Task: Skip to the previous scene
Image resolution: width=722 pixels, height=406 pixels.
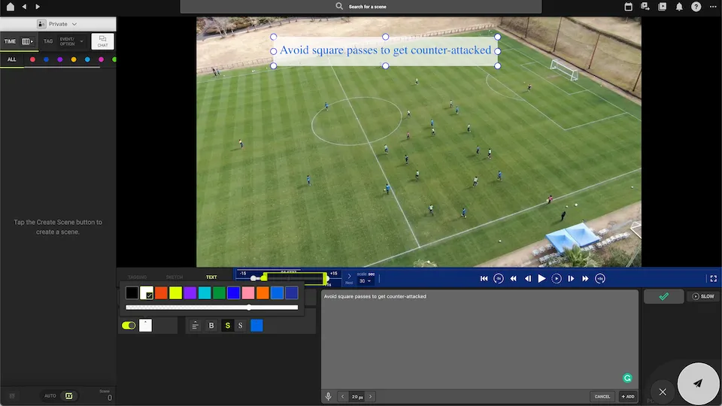Action: pos(484,278)
